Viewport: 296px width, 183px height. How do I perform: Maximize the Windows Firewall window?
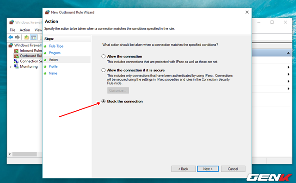(x=272, y=22)
